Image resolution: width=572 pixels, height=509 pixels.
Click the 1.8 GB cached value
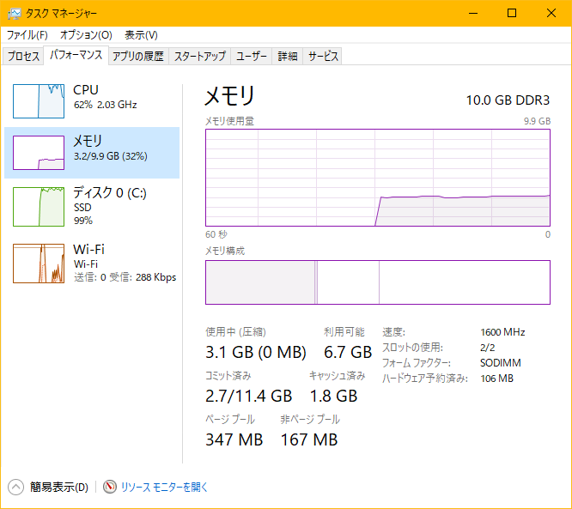pos(333,396)
